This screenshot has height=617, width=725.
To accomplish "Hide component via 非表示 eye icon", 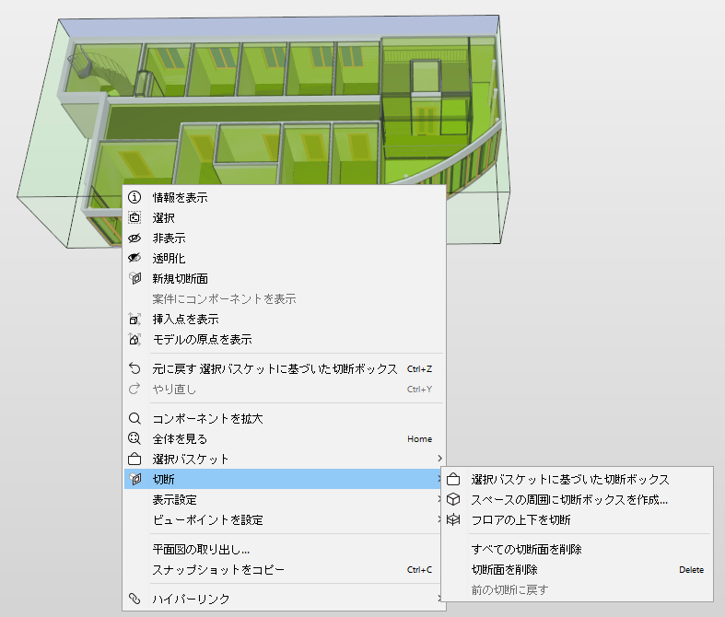I will pyautogui.click(x=134, y=238).
